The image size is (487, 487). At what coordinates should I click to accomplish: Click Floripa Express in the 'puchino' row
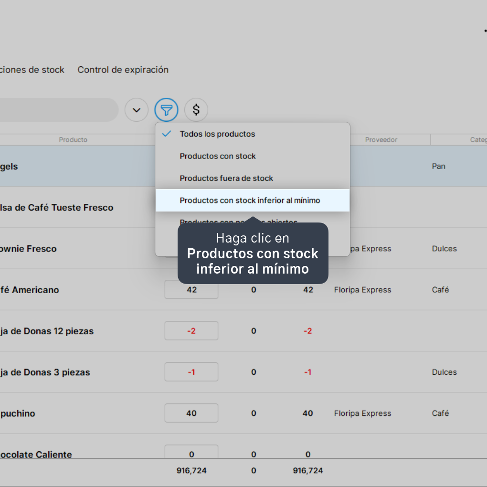tap(362, 413)
